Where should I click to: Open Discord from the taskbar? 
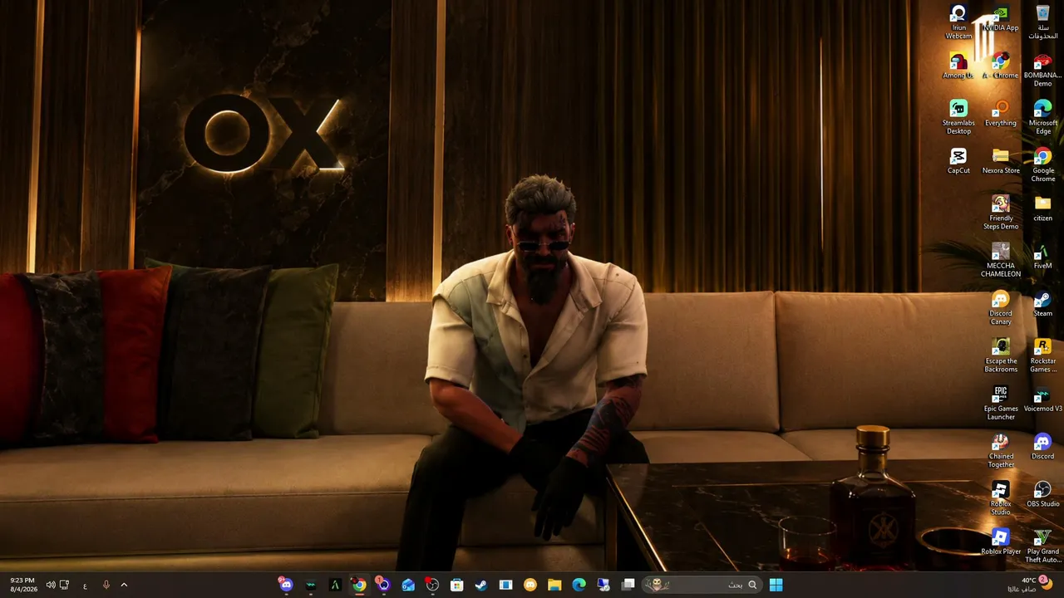click(x=286, y=585)
